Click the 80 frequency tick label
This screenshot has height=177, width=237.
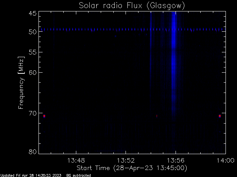(x=33, y=152)
